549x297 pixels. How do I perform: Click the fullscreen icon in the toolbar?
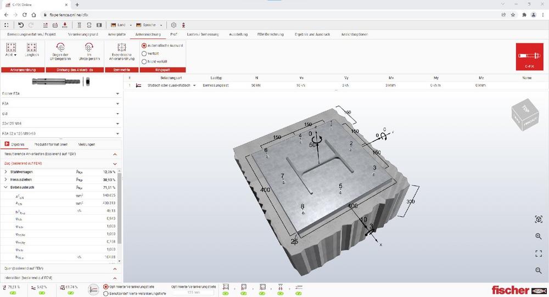(x=6, y=25)
